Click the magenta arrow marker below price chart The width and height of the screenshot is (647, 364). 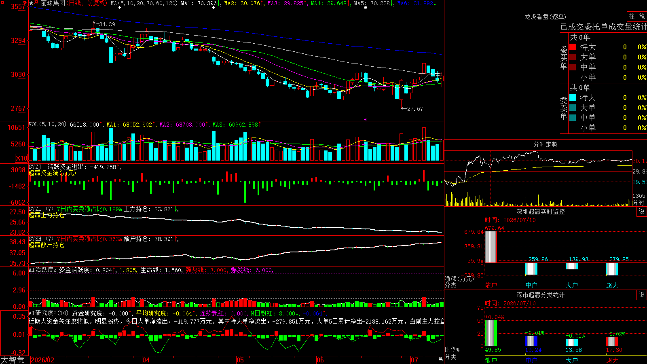pos(365,119)
